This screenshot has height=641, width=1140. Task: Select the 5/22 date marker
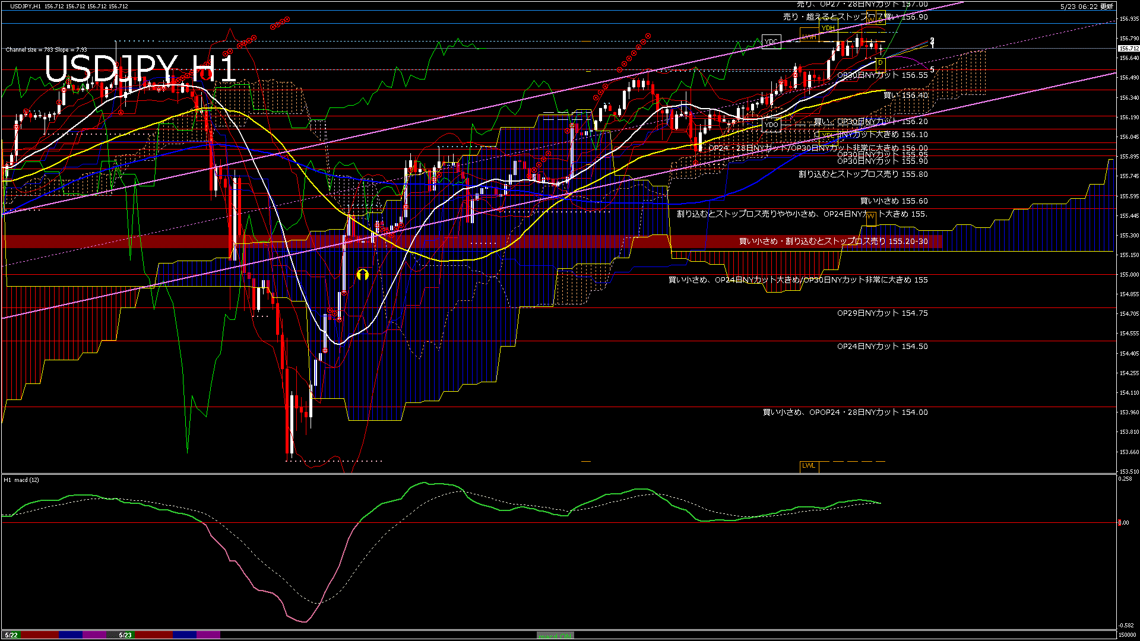pos(11,635)
